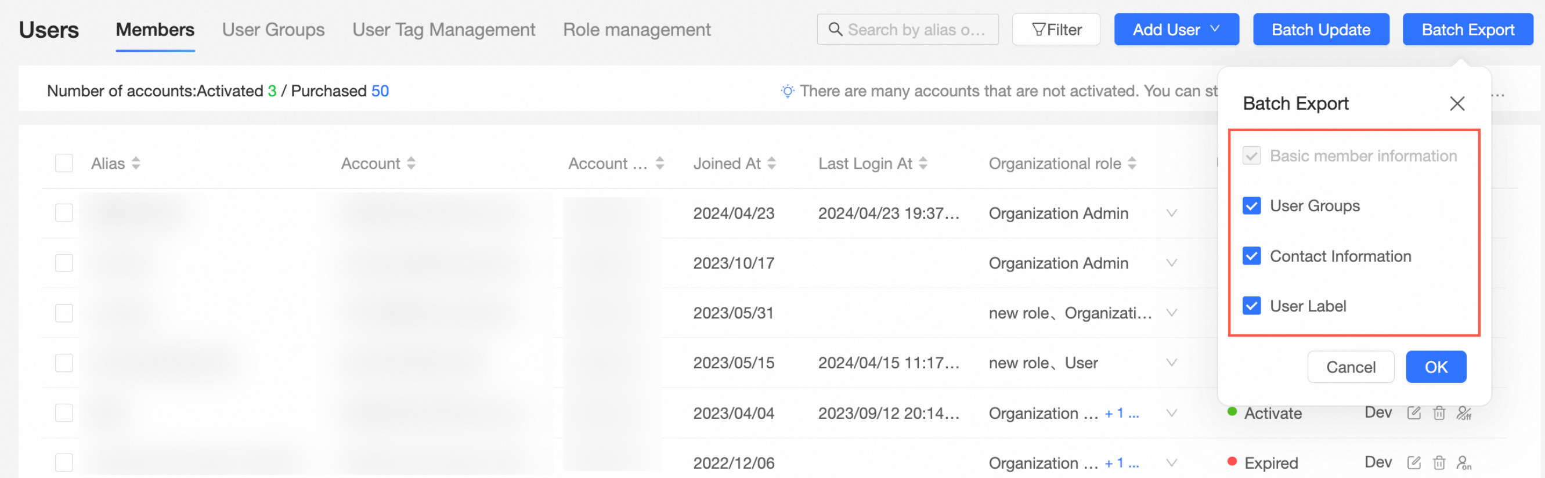Click the enable-user icon in Expired row
Viewport: 1545px width, 478px height.
pos(1464,462)
